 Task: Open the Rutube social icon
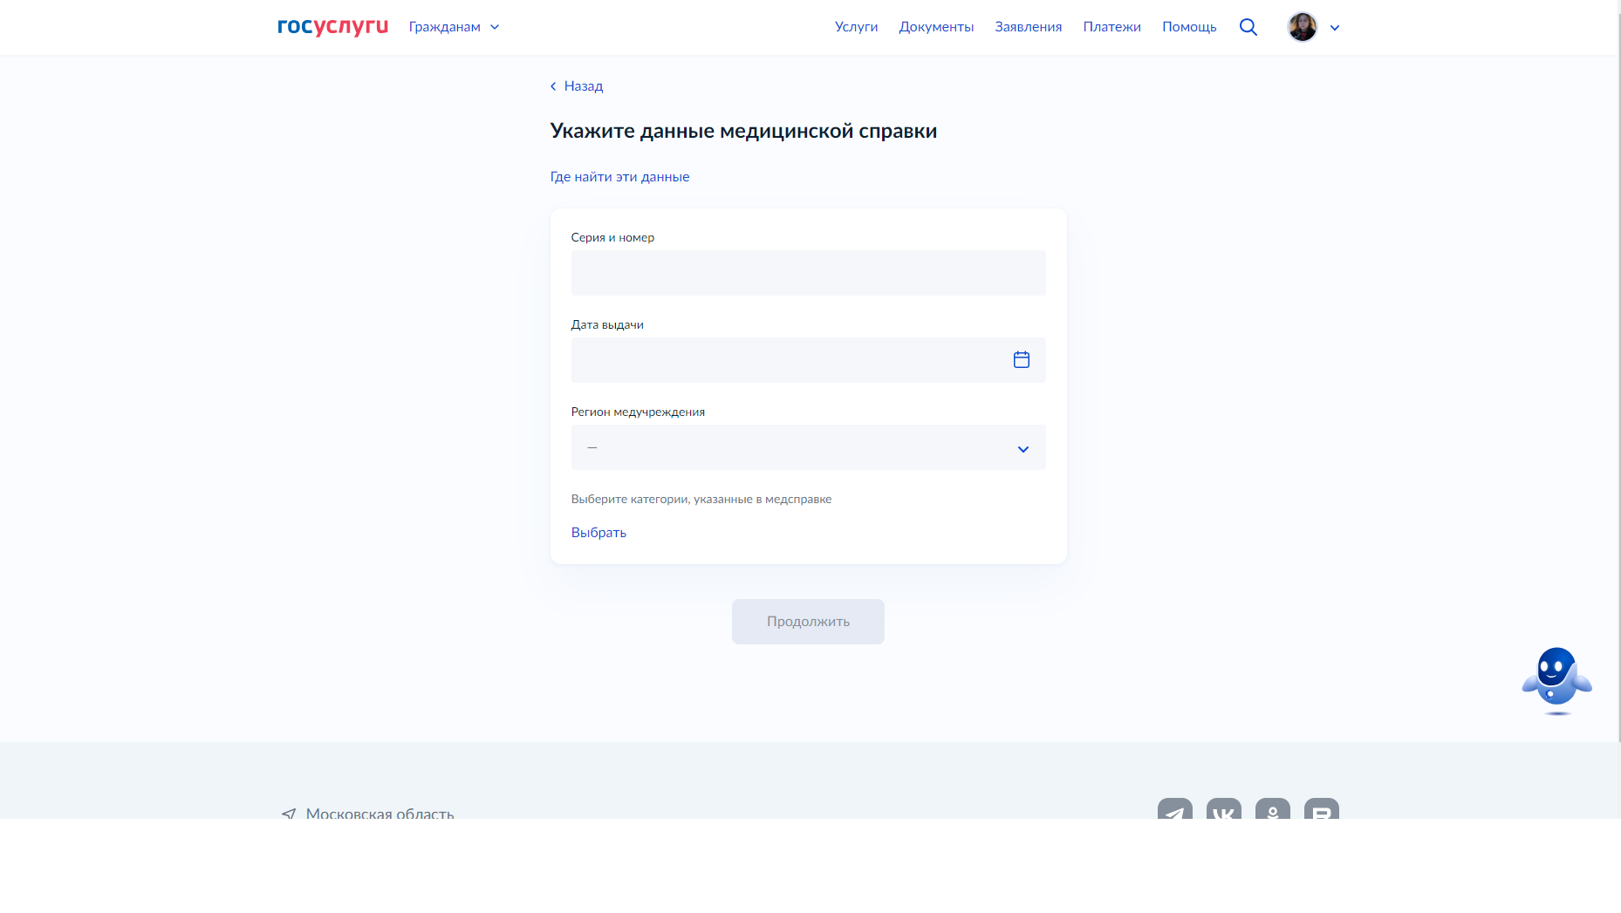pyautogui.click(x=1321, y=811)
